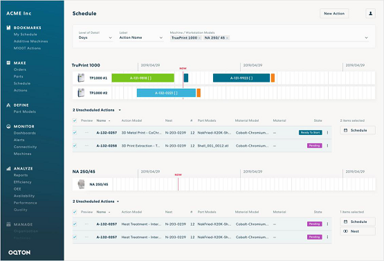Go to Dashboards under Monitor

point(25,133)
